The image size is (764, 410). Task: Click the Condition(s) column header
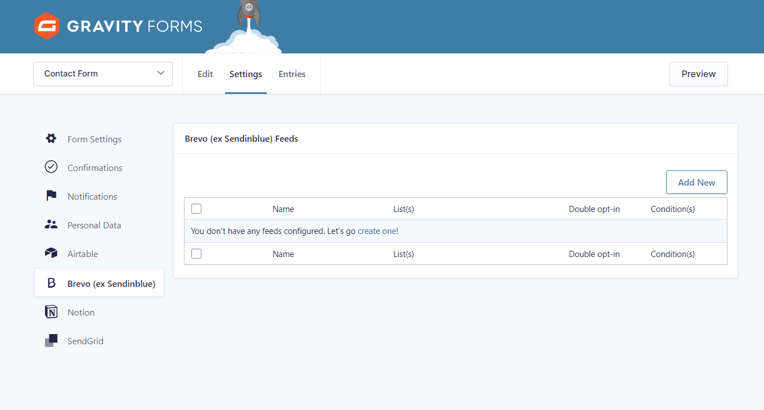coord(673,209)
